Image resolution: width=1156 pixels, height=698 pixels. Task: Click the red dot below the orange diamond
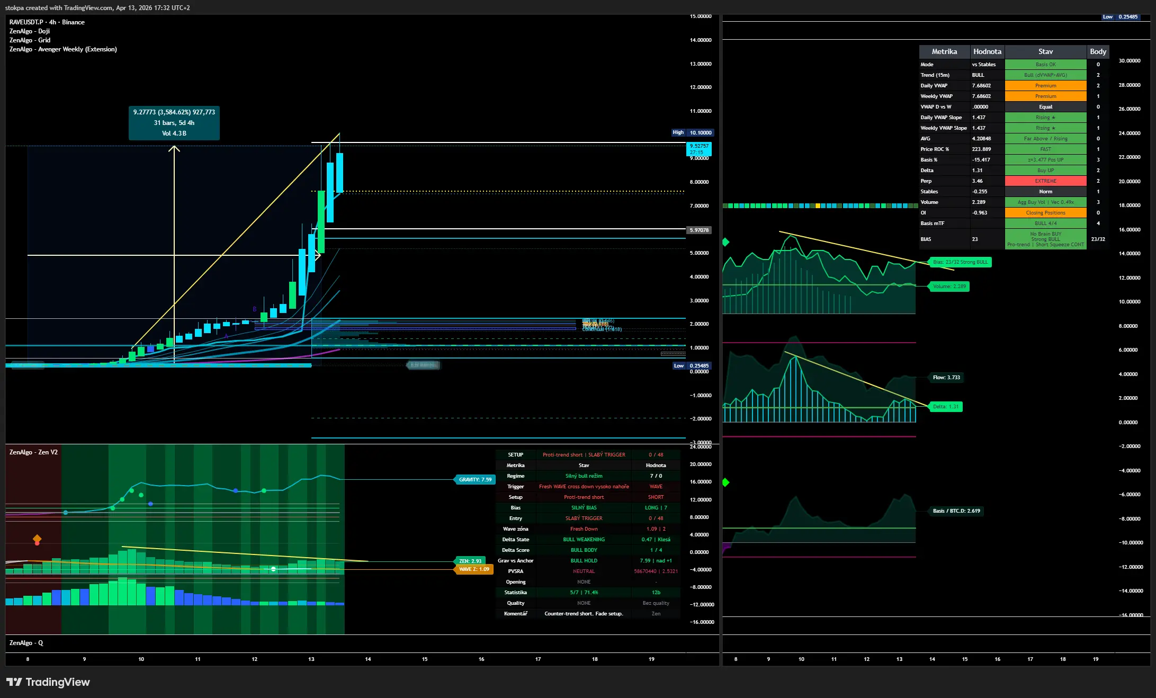(x=37, y=543)
